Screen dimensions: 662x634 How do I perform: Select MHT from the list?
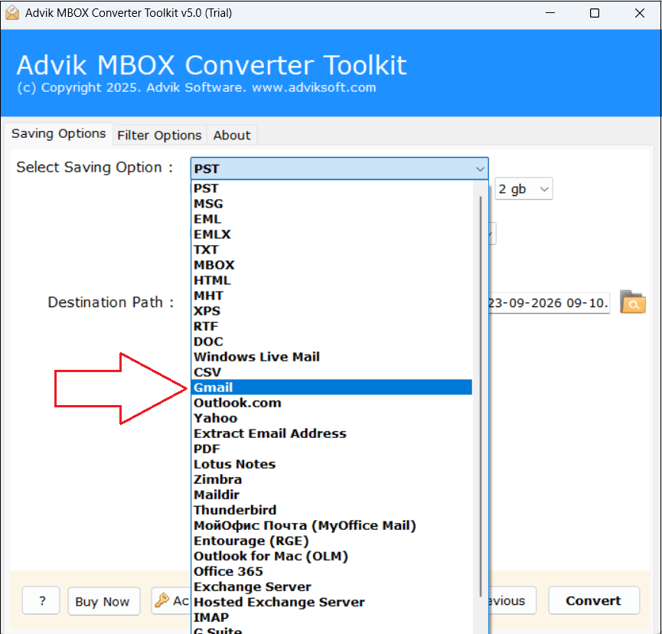[331, 296]
